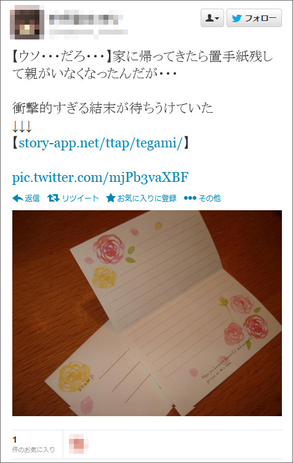This screenshot has width=293, height=463.
Task: Enlarge the rose letter paper photo
Action: (147, 313)
